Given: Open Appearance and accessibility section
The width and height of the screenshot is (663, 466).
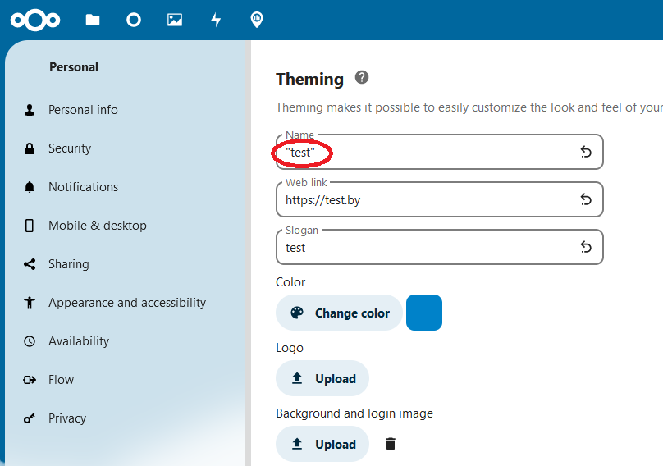Looking at the screenshot, I should [127, 303].
